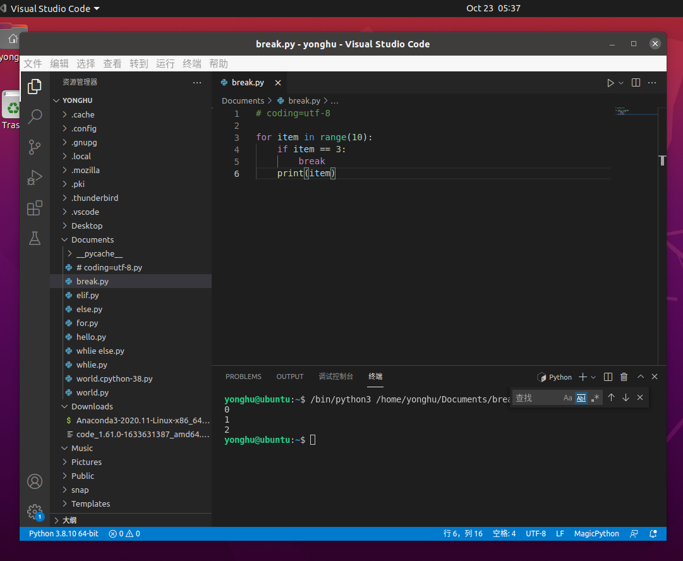Open the Oct 23 05:37 clock

click(493, 8)
